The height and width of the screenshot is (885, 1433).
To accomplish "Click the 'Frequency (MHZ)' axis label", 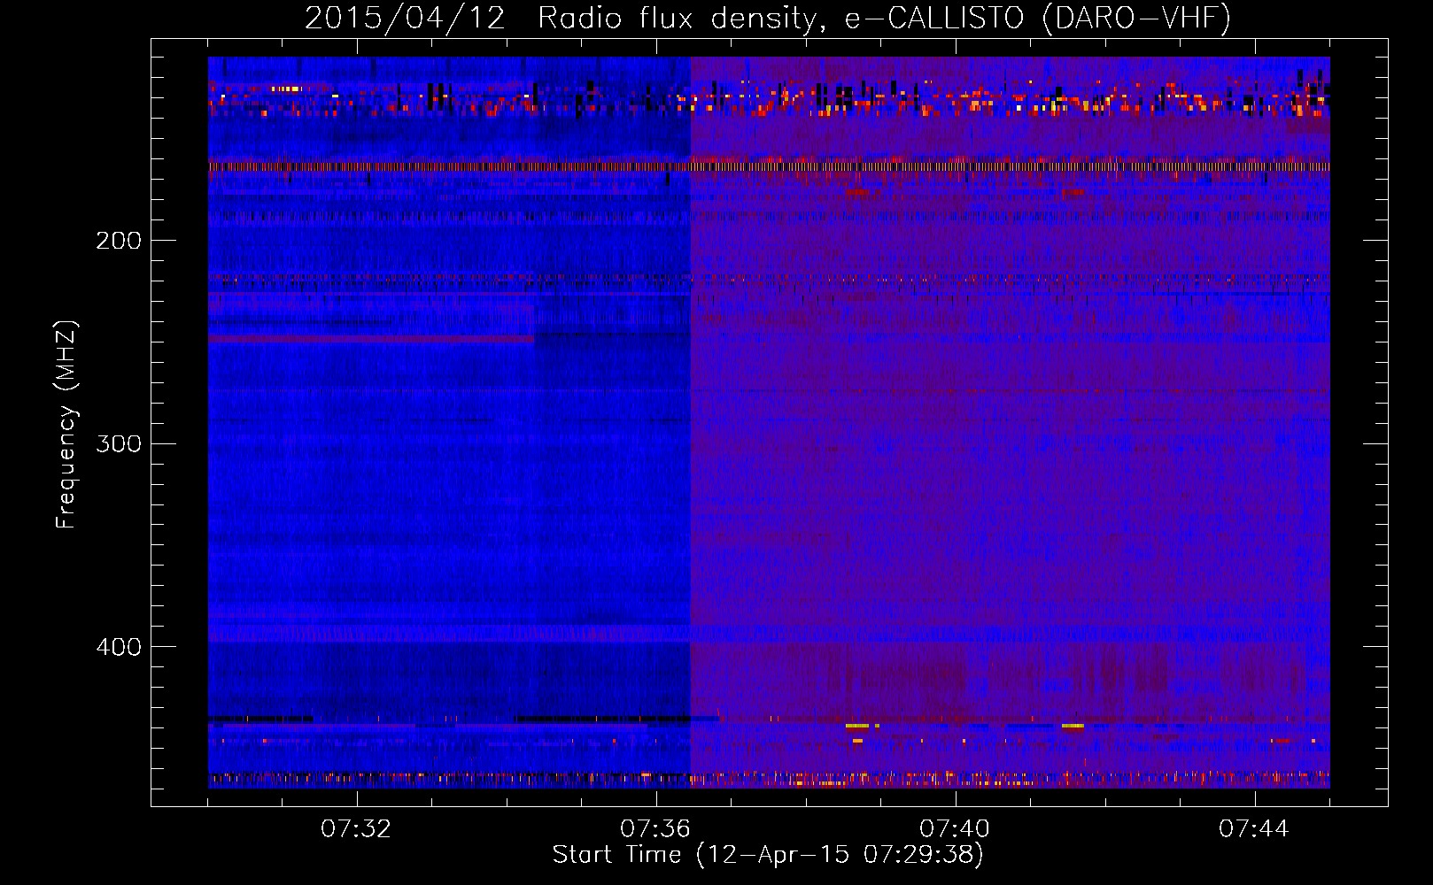I will click(66, 424).
